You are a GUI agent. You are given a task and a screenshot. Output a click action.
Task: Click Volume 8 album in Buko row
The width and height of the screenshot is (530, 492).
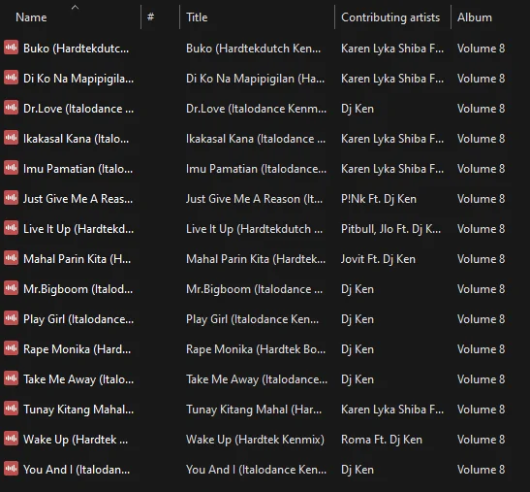(x=481, y=49)
